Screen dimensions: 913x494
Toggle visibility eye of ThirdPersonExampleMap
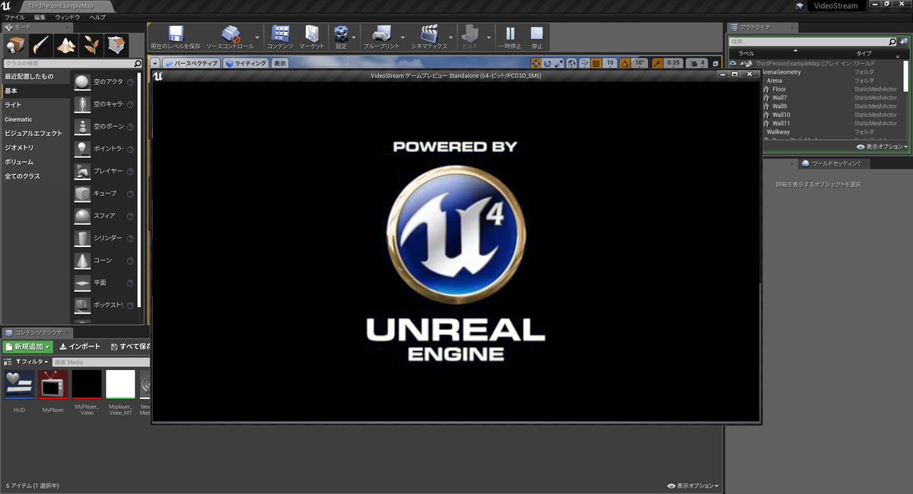(x=733, y=64)
